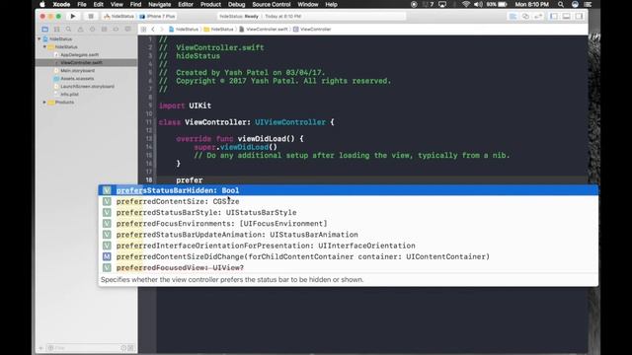Choose preferredContentSizeDidChange method completion

pos(349,256)
